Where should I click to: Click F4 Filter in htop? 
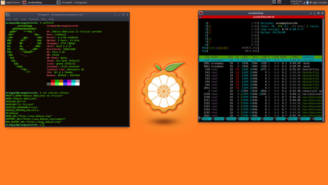coord(242,119)
